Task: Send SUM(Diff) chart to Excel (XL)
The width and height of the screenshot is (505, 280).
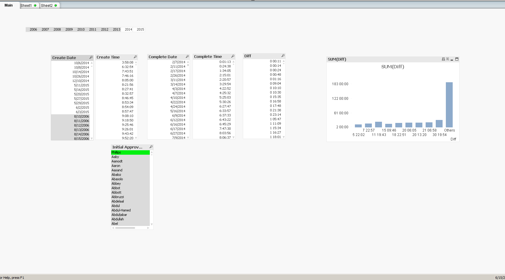Action: tap(448, 59)
